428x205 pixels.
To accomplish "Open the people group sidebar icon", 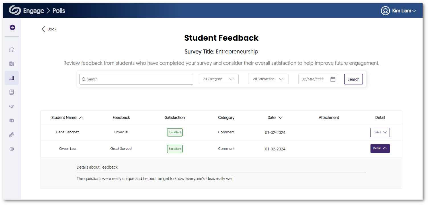I will coord(12,106).
